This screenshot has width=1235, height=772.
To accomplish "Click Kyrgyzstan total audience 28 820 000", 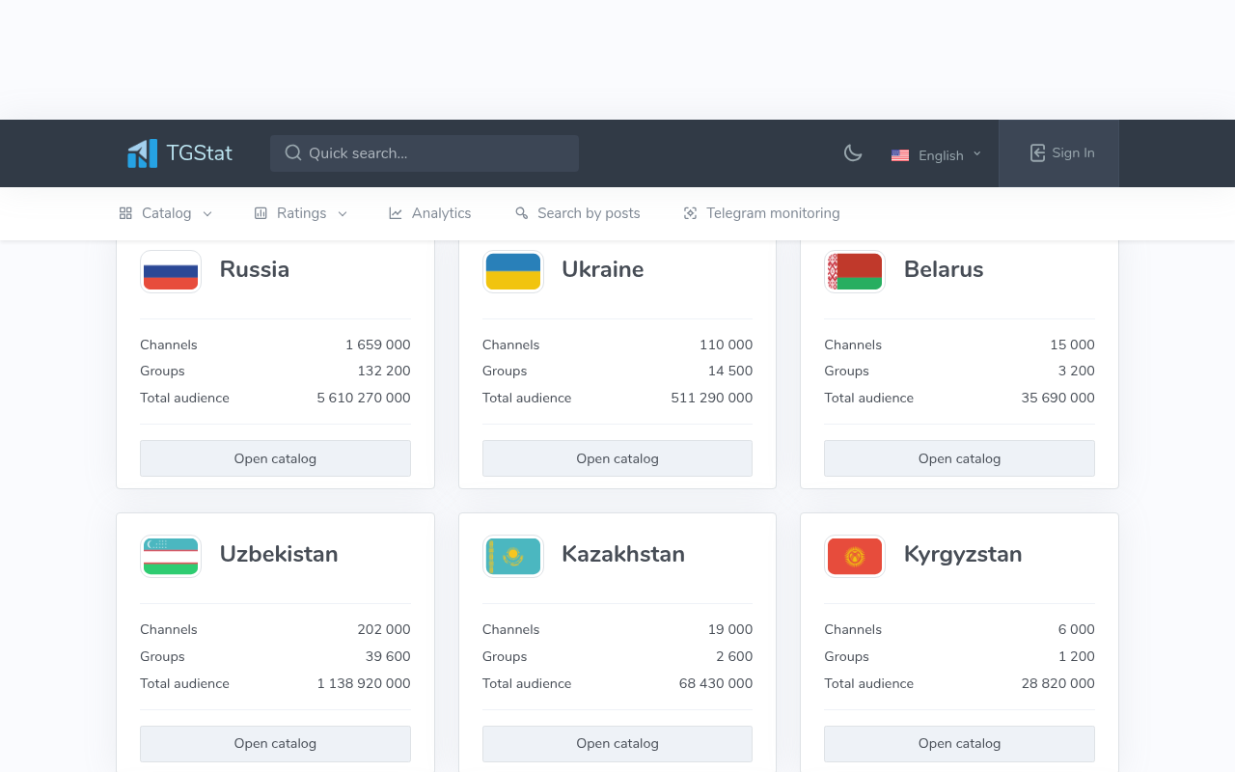I will pyautogui.click(x=1058, y=683).
